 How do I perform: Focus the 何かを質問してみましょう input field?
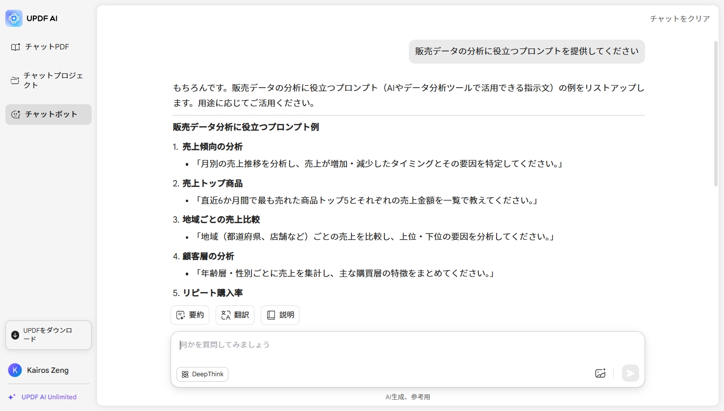tap(408, 345)
